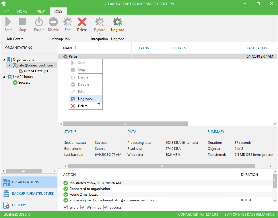This screenshot has width=278, height=218.
Task: Collapse the abc@onmicrosoft.com tree node
Action: 9,65
